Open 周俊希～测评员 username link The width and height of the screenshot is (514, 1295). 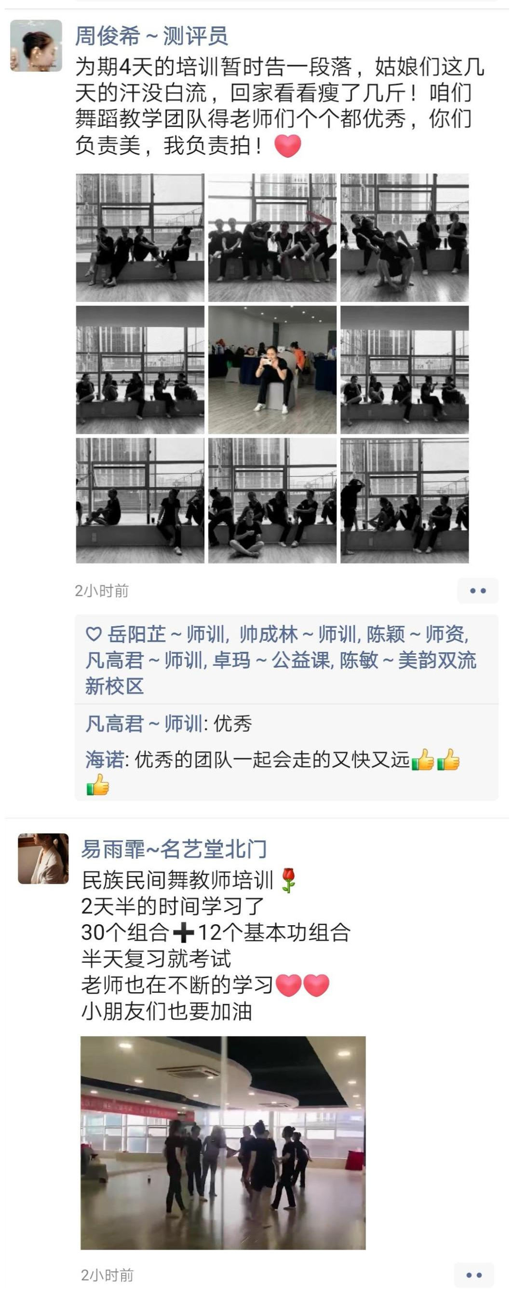151,36
